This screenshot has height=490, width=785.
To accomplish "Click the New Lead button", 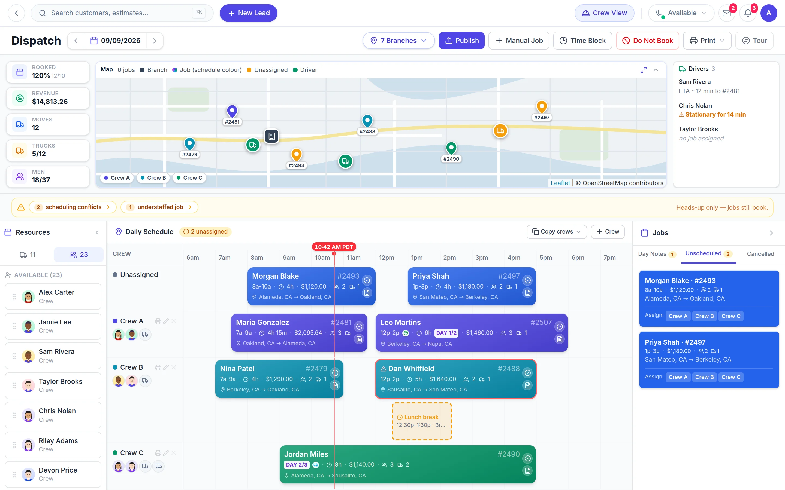I will 249,13.
